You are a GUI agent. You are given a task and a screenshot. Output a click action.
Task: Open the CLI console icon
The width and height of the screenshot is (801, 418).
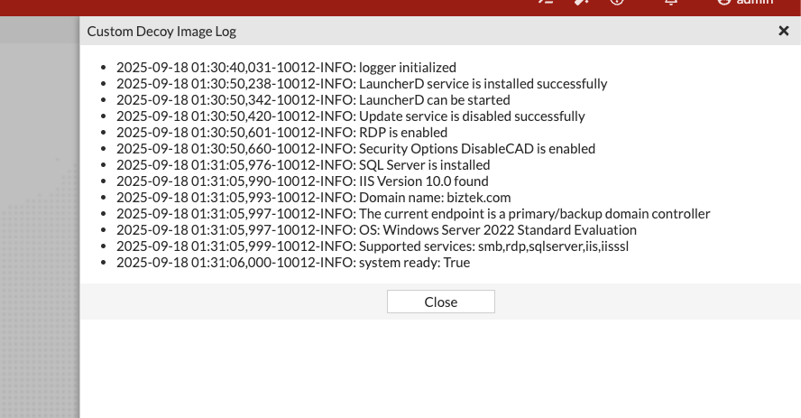[546, 3]
